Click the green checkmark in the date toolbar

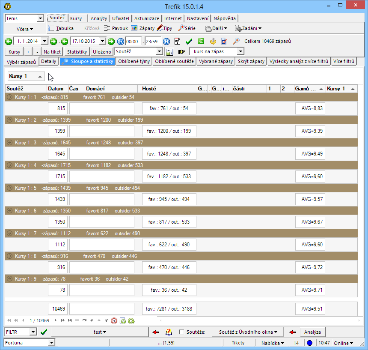[x=189, y=42]
